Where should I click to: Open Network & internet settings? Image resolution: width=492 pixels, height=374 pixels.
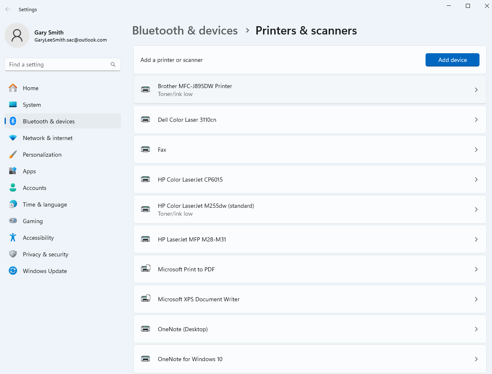tap(47, 138)
